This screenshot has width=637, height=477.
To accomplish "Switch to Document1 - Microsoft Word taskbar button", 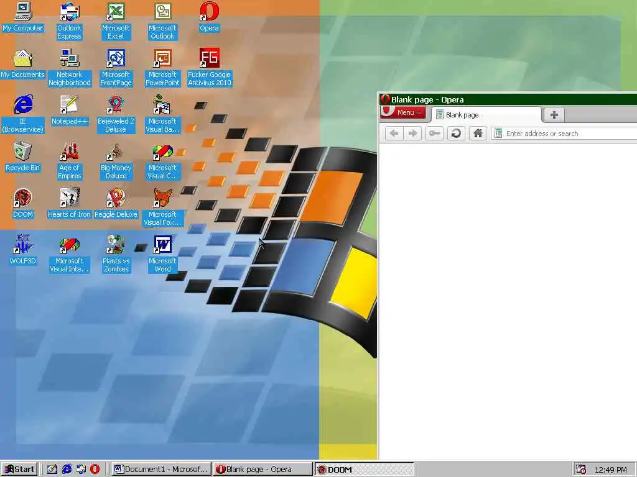I will pos(161,470).
